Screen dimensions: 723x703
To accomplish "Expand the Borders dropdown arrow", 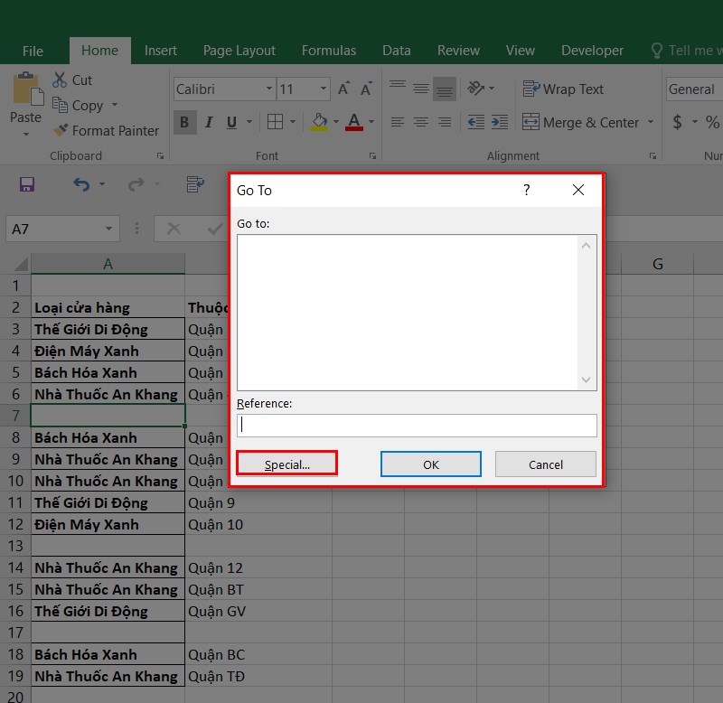I will 292,122.
